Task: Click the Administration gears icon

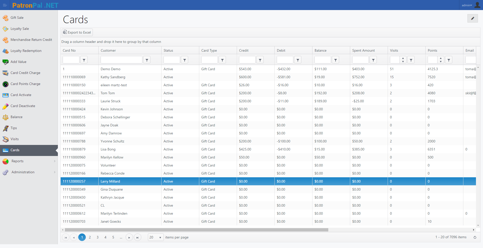Action: [6, 172]
